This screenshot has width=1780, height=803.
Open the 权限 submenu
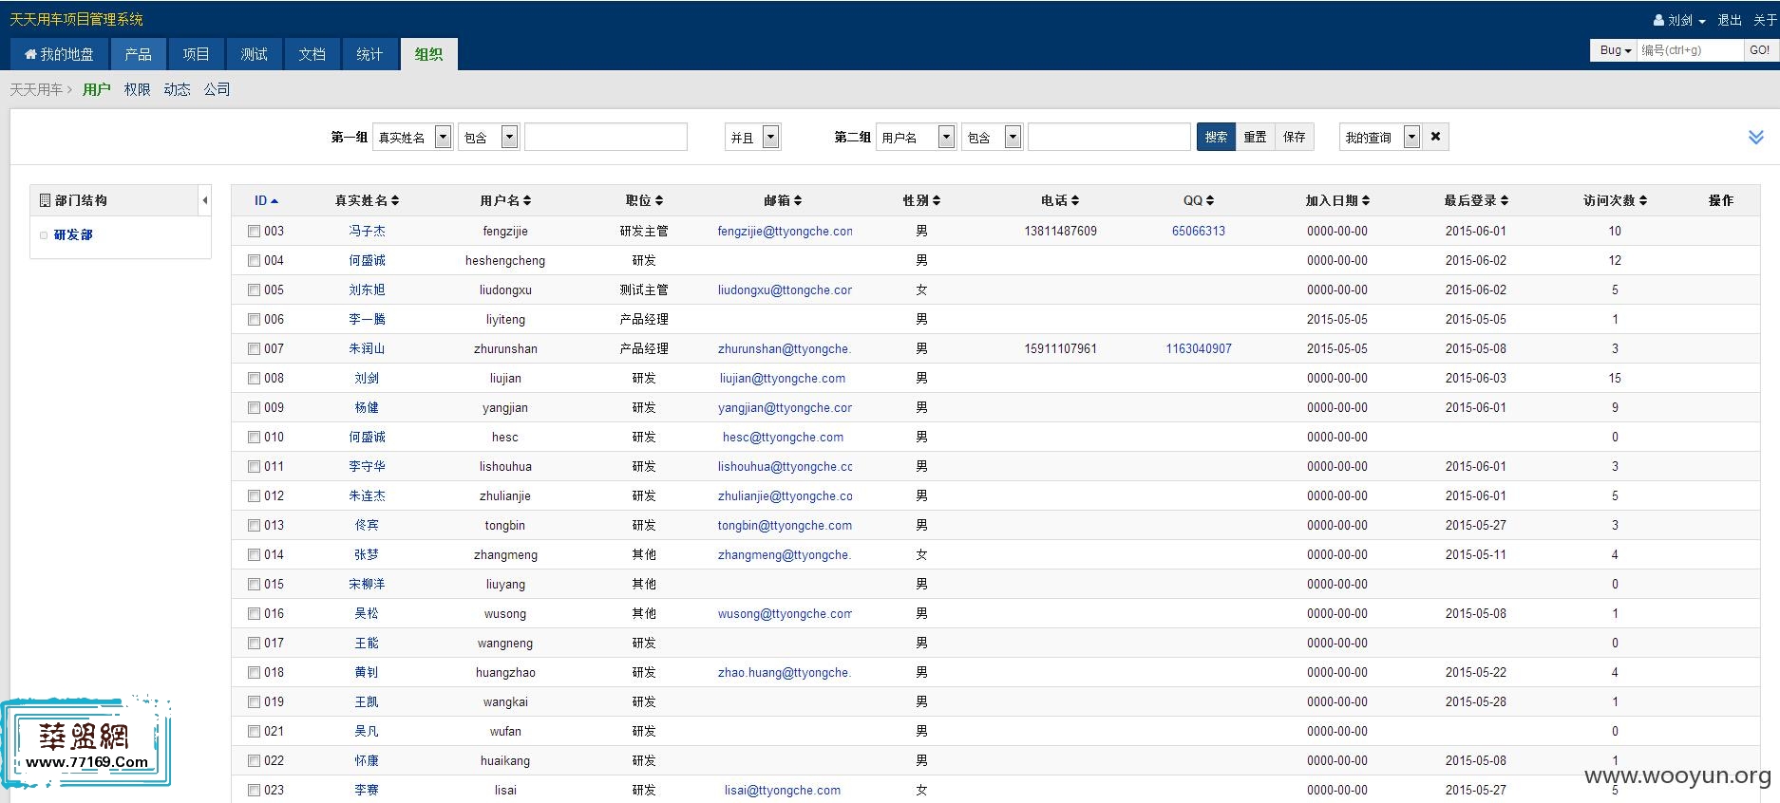[x=137, y=89]
